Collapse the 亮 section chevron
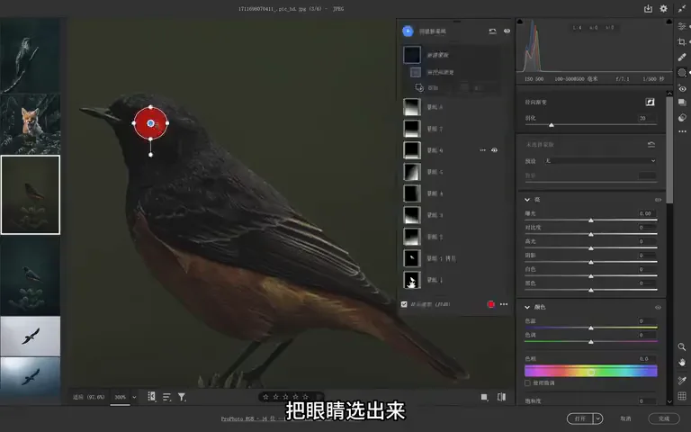This screenshot has width=691, height=432. 527,200
